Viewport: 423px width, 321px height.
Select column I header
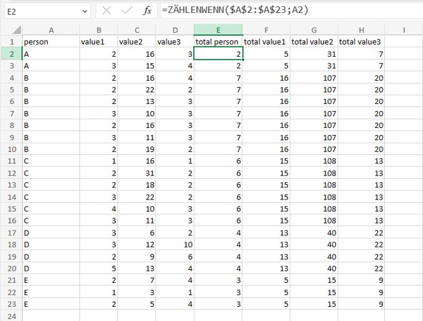point(404,30)
